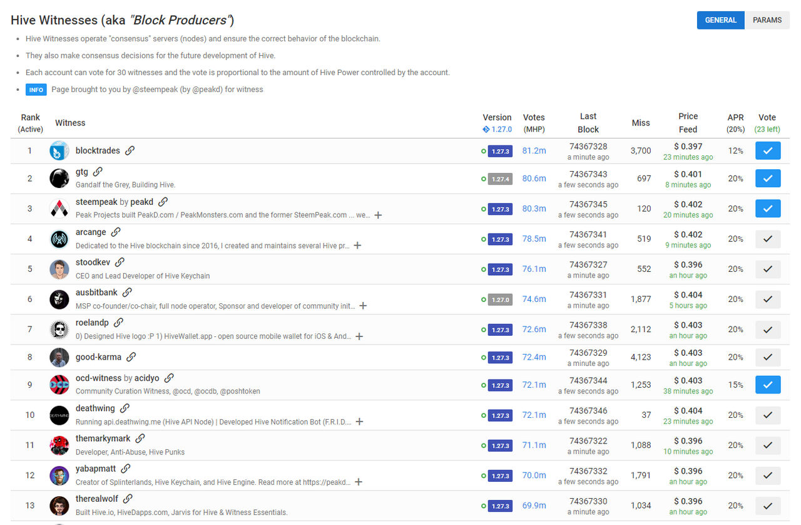Open the link icon beside gtg
The width and height of the screenshot is (801, 525).
coord(98,172)
